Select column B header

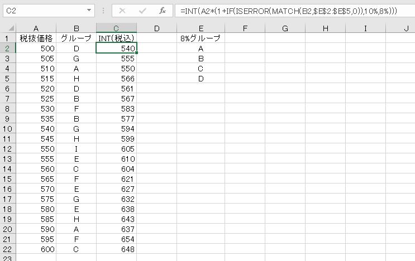click(76, 28)
